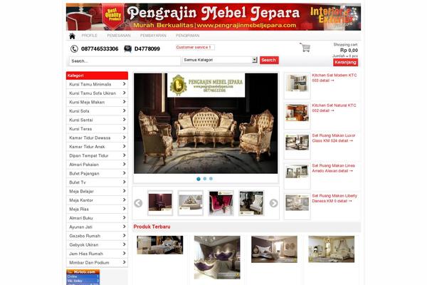
Task: Open the Ayunan Jati category
Action: point(97,227)
